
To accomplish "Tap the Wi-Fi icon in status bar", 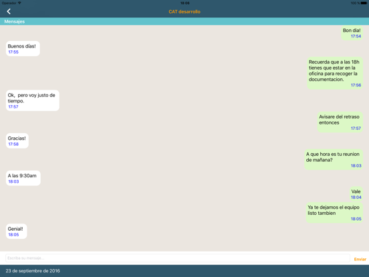I will pyautogui.click(x=19, y=3).
